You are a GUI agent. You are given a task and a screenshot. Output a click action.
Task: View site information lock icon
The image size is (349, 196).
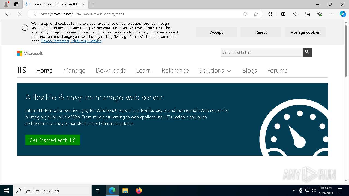tap(34, 14)
